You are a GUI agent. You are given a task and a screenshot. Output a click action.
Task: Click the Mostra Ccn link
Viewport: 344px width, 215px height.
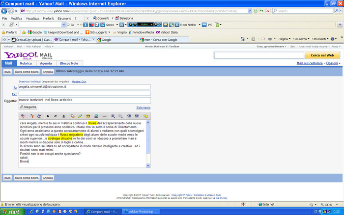coord(79,81)
